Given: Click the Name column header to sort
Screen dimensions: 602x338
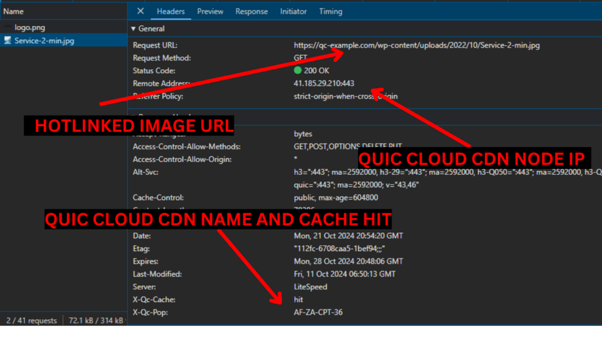Looking at the screenshot, I should click(13, 11).
